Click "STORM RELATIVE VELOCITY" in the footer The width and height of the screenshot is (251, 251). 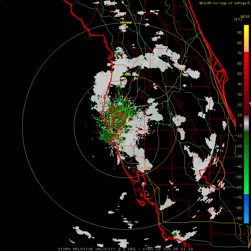tap(86, 249)
